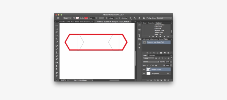Select the Quick Selection tool
Viewport: 227px width, 100px height.
pos(56,35)
